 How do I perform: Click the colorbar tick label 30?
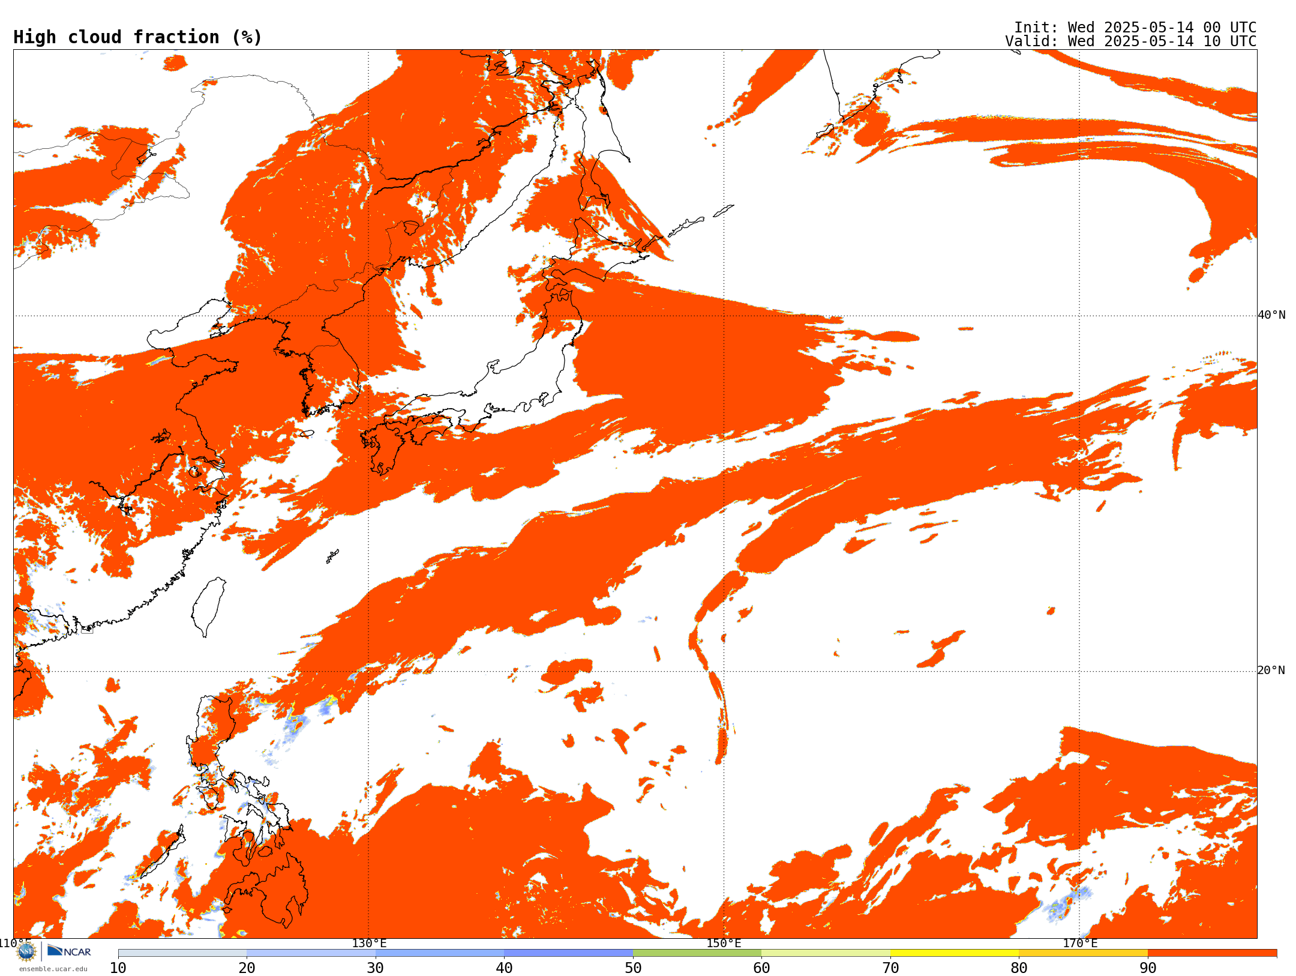(x=376, y=968)
